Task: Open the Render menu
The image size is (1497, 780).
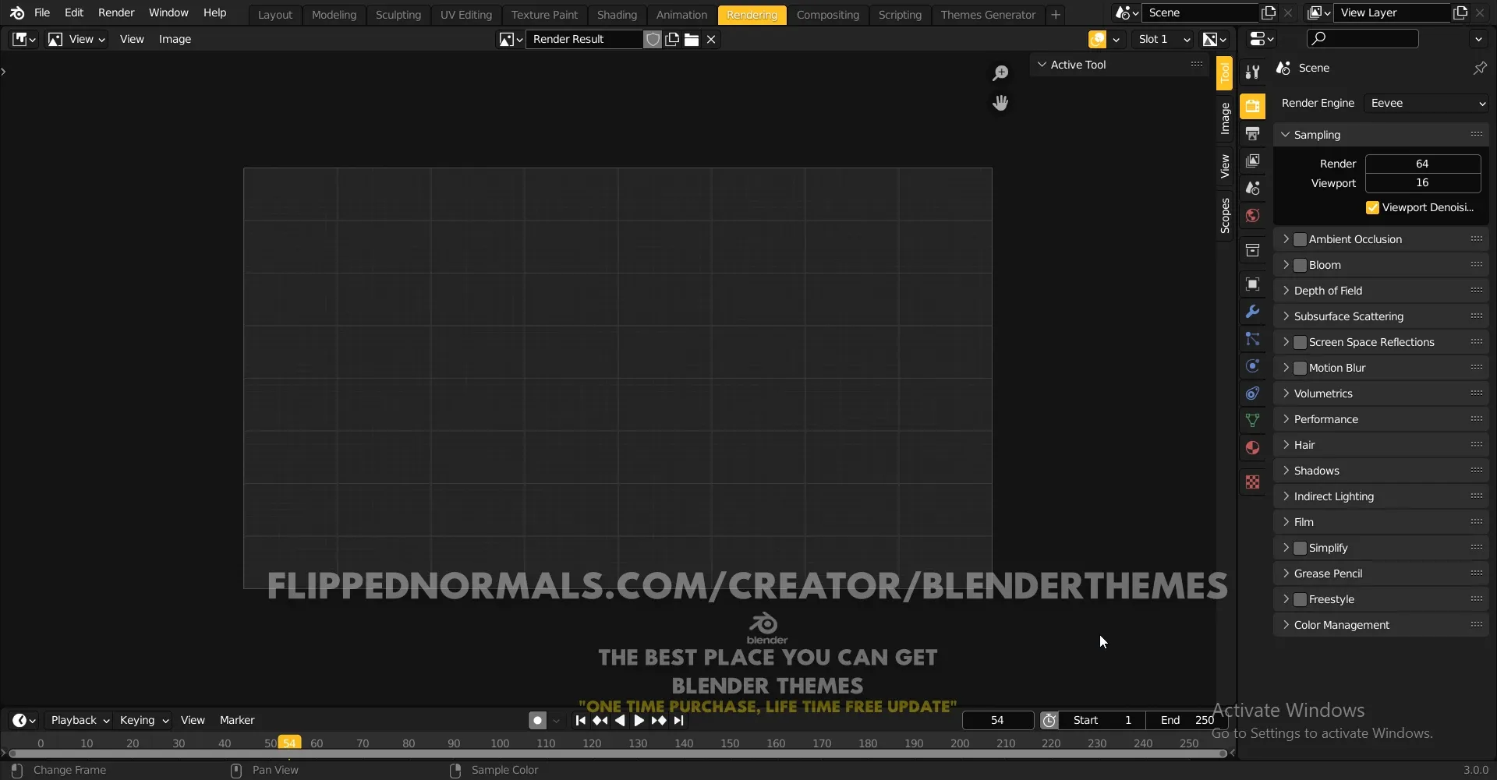Action: point(115,12)
